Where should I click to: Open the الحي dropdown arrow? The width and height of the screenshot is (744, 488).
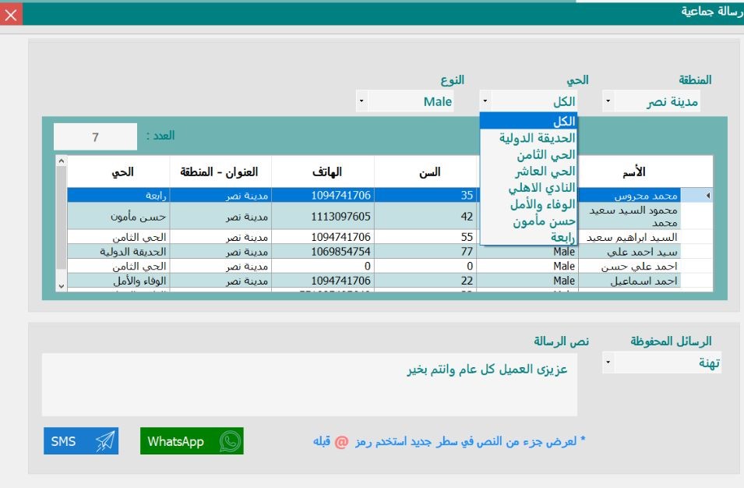[485, 101]
